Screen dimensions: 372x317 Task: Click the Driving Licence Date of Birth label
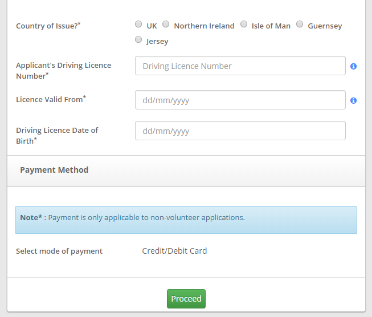57,135
